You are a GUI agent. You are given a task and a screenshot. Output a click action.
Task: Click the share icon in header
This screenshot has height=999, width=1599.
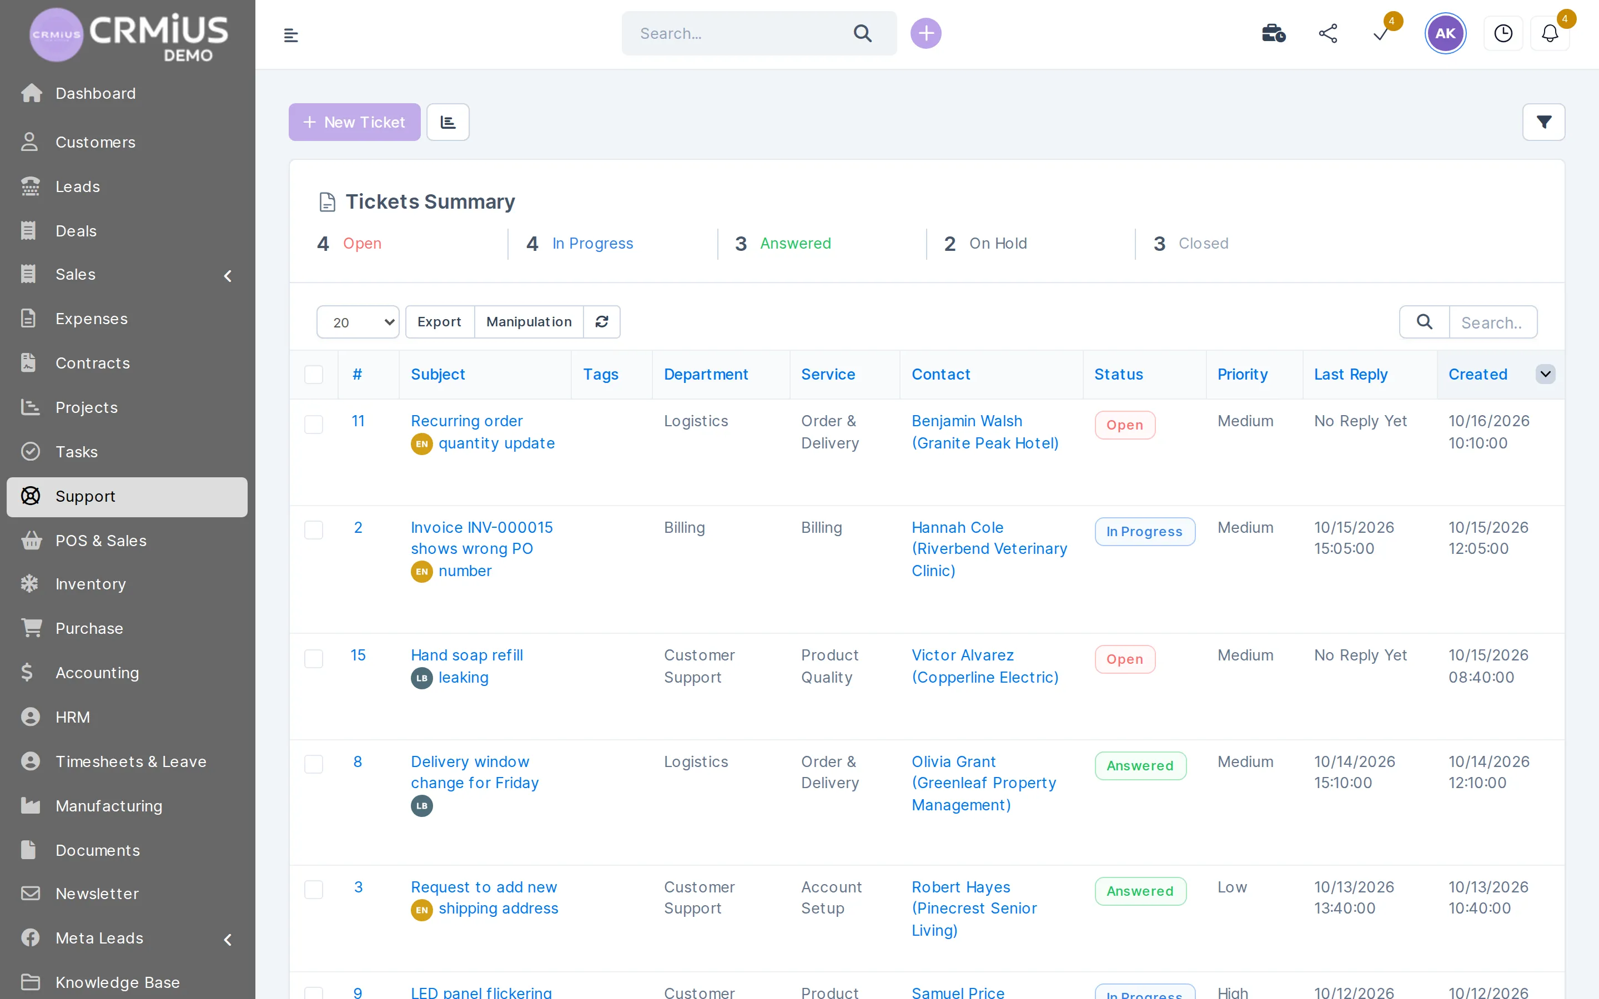[1328, 33]
